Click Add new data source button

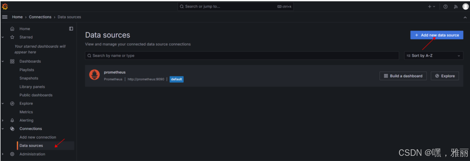437,35
